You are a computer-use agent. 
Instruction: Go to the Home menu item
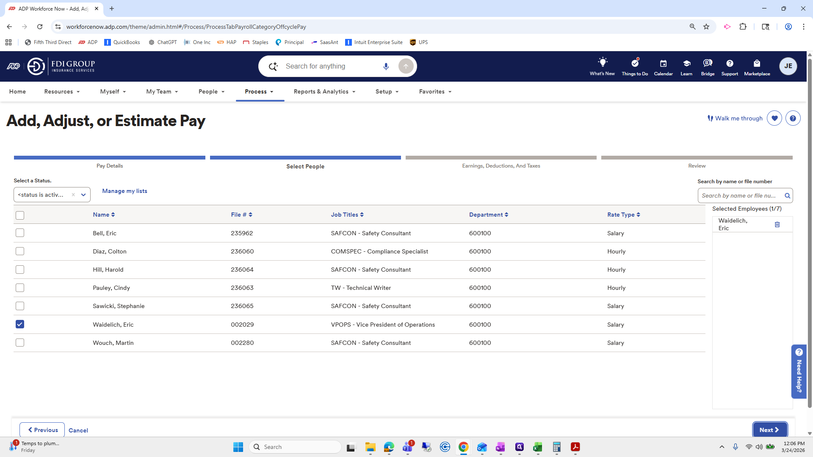(17, 91)
